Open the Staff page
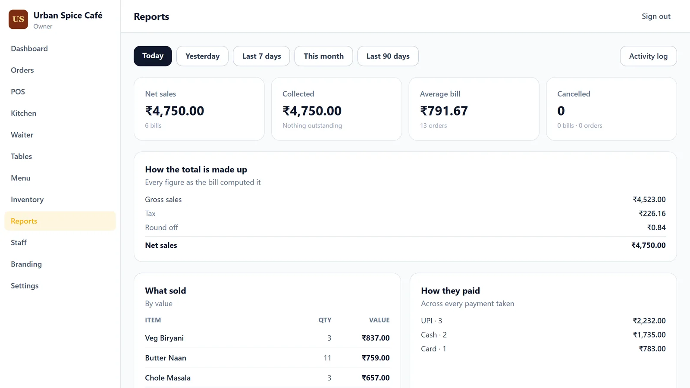The height and width of the screenshot is (388, 690). (60, 243)
